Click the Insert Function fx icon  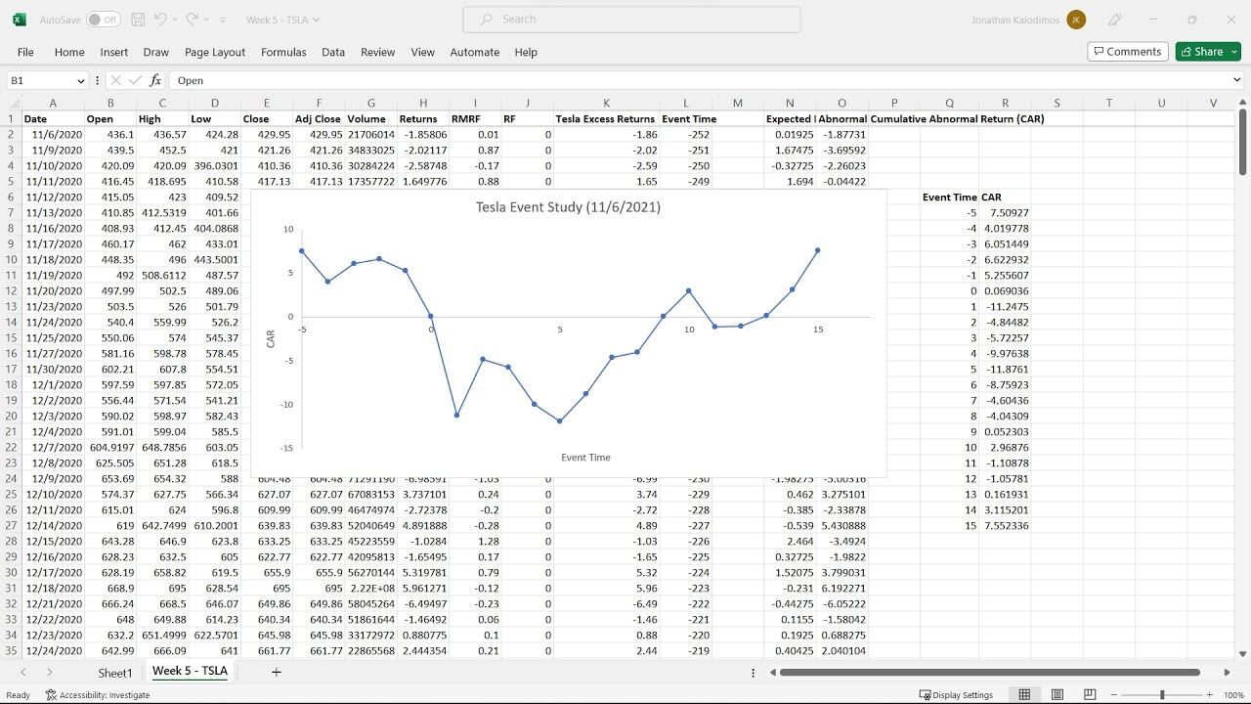tap(155, 80)
